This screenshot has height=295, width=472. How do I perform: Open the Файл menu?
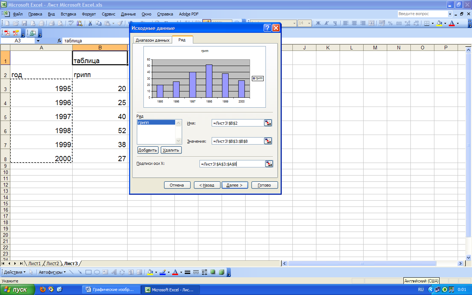(x=18, y=14)
